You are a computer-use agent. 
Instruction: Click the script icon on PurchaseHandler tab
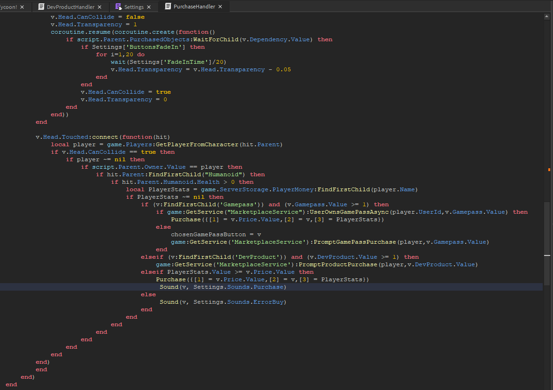pyautogui.click(x=168, y=7)
